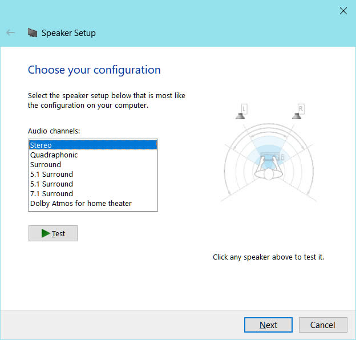This screenshot has height=340, width=356.
Task: Test the left (L) speaker
Action: click(x=241, y=112)
